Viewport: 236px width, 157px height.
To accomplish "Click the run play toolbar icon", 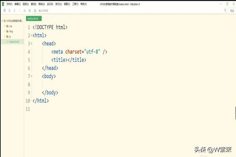I will [x=30, y=11].
